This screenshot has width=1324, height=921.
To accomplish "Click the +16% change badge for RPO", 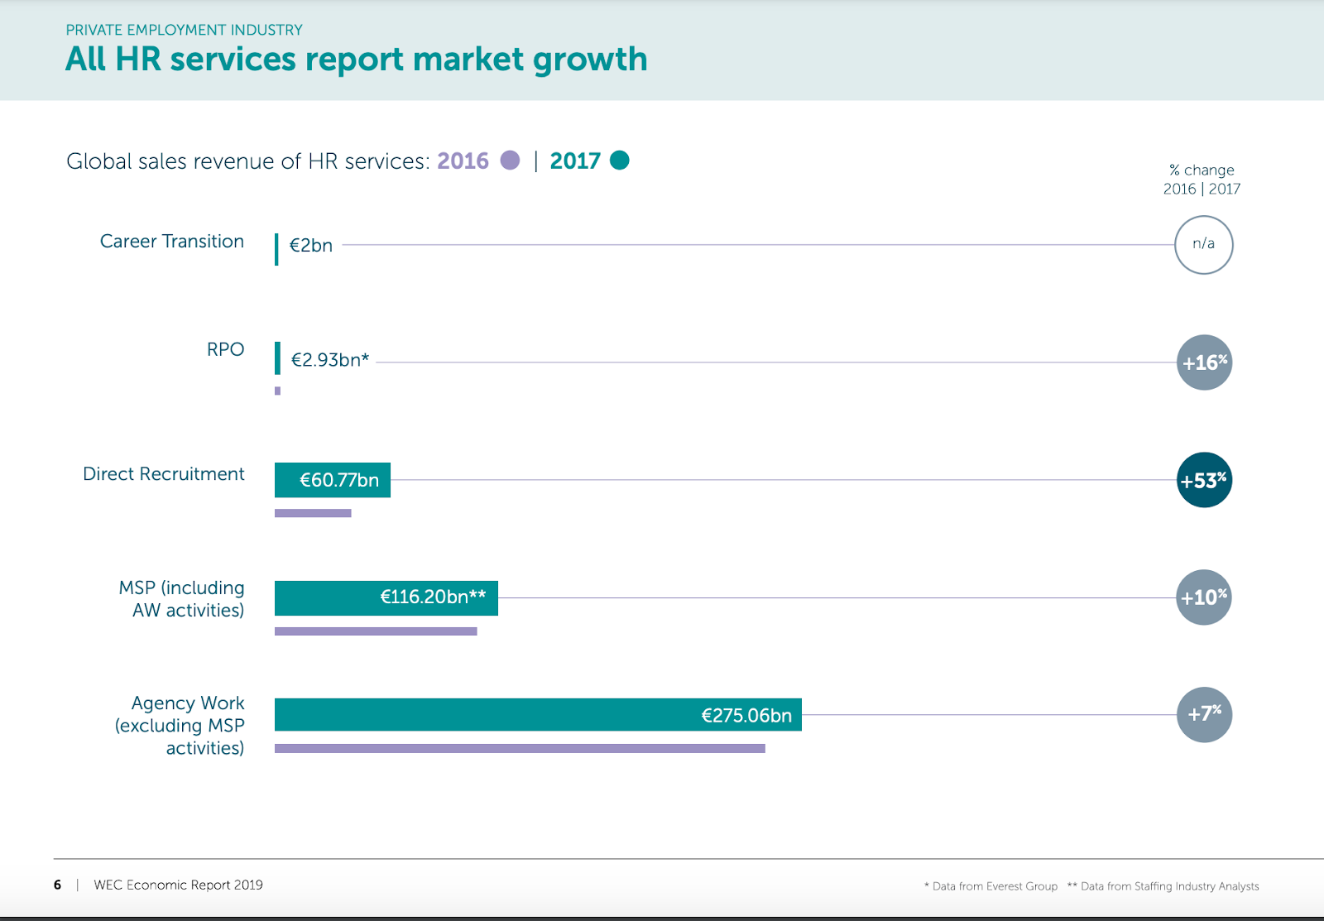I will coord(1204,362).
